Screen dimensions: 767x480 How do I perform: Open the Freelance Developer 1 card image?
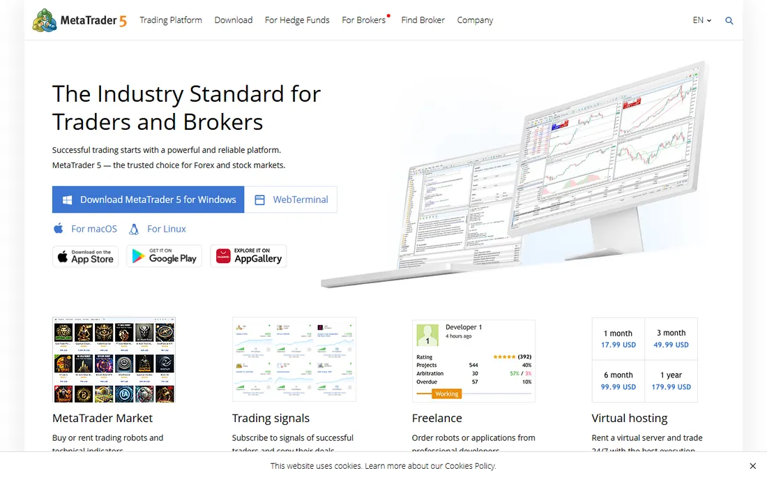pos(473,361)
